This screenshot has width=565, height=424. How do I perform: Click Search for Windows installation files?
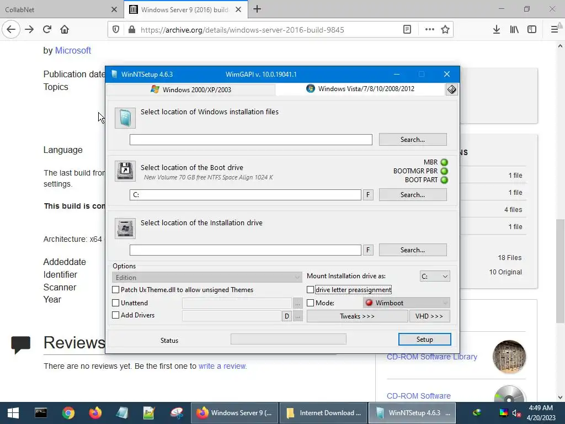tap(413, 140)
